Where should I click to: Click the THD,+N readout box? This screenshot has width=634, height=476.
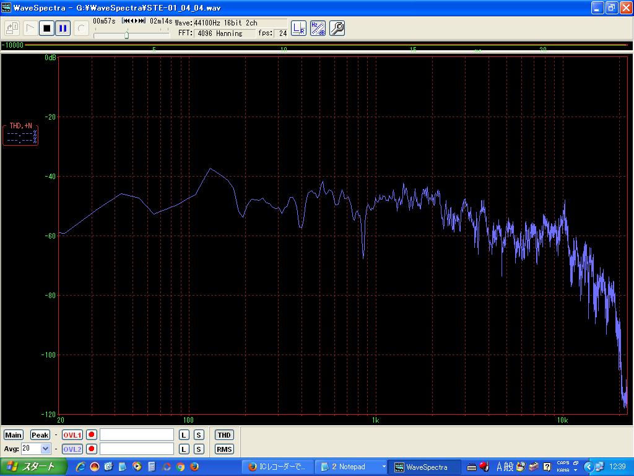(20, 134)
